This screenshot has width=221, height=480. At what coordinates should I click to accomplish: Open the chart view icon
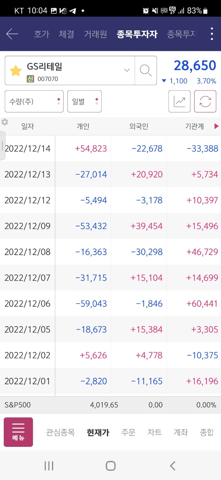(x=179, y=101)
